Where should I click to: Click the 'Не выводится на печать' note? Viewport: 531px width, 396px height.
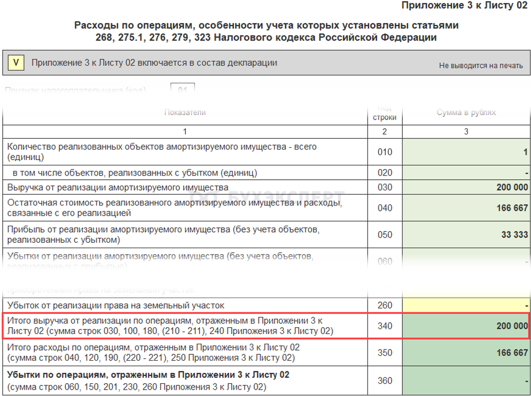(481, 66)
